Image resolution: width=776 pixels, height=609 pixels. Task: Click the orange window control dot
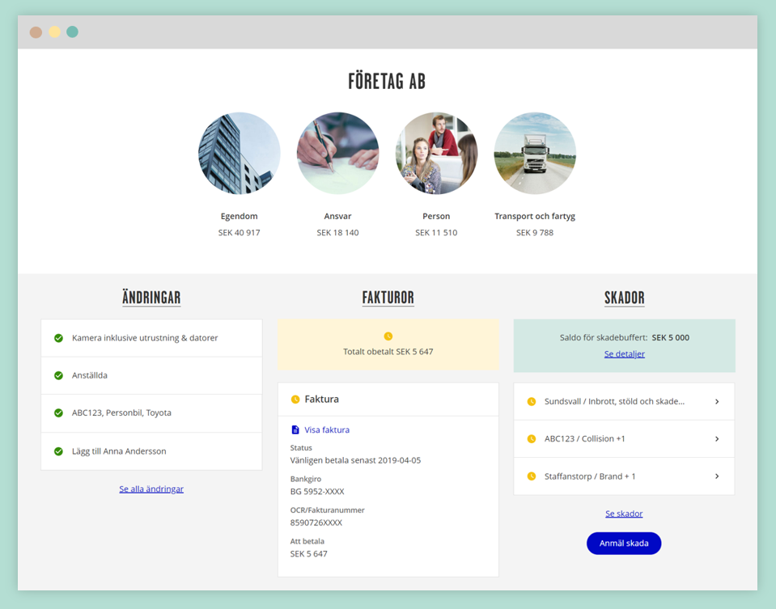36,32
